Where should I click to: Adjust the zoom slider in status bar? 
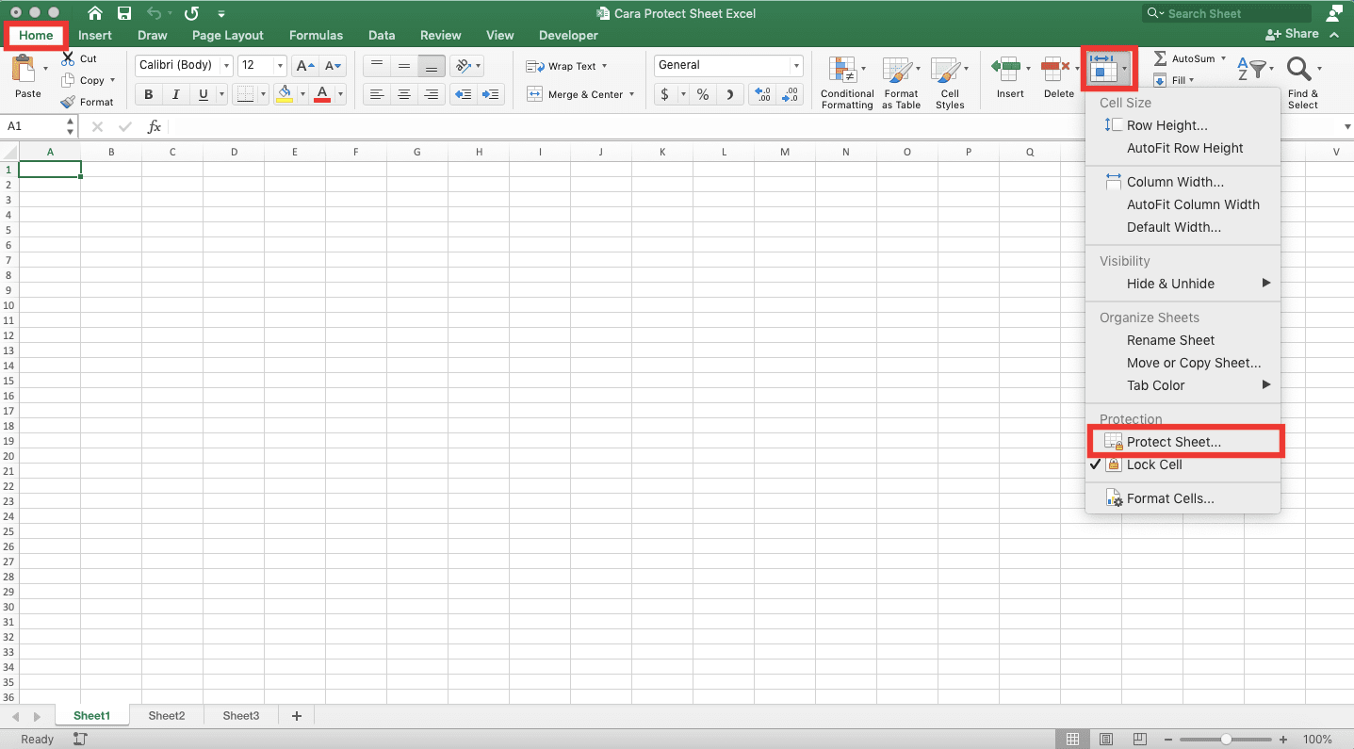(1226, 740)
